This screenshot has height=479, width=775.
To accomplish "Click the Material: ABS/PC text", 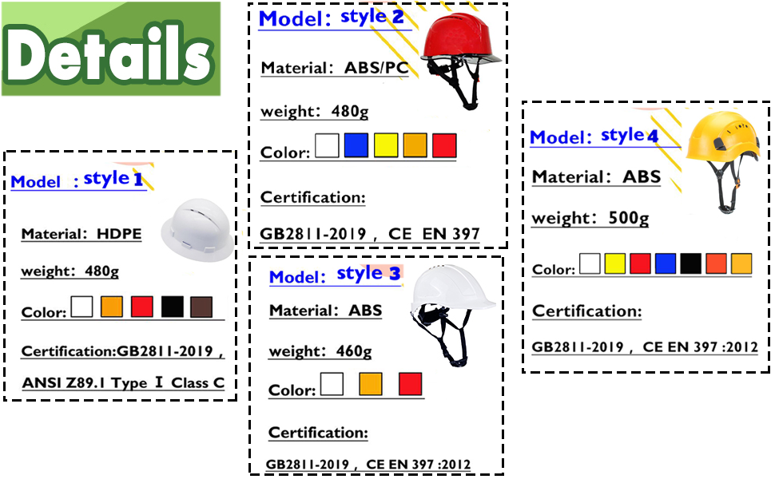I will pyautogui.click(x=335, y=68).
